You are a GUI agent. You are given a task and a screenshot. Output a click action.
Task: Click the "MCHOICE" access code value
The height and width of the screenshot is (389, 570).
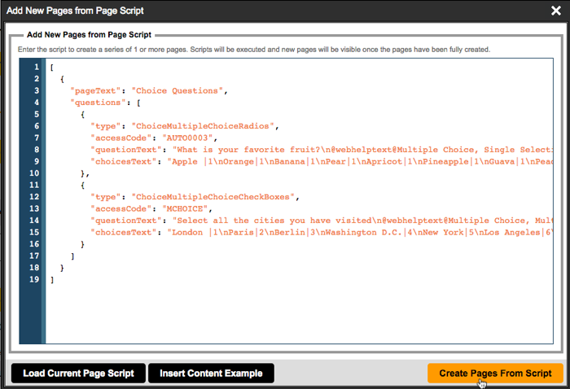(186, 208)
